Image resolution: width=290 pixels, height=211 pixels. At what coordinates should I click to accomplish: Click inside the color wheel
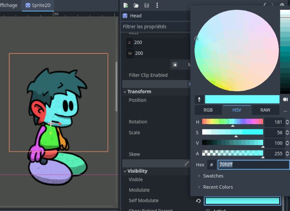237,50
